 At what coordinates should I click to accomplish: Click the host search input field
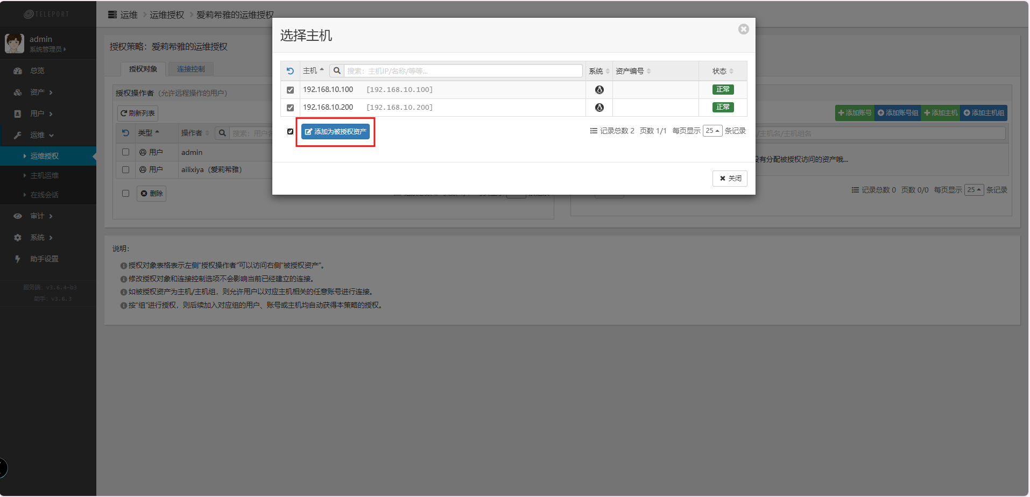pos(463,71)
